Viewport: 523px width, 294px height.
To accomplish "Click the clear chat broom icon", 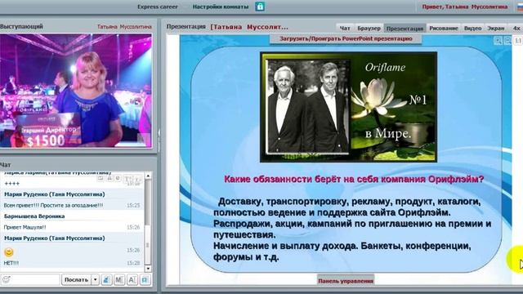I will (106, 279).
